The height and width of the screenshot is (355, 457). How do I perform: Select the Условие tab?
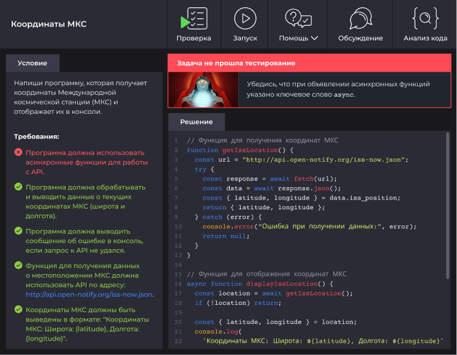32,63
